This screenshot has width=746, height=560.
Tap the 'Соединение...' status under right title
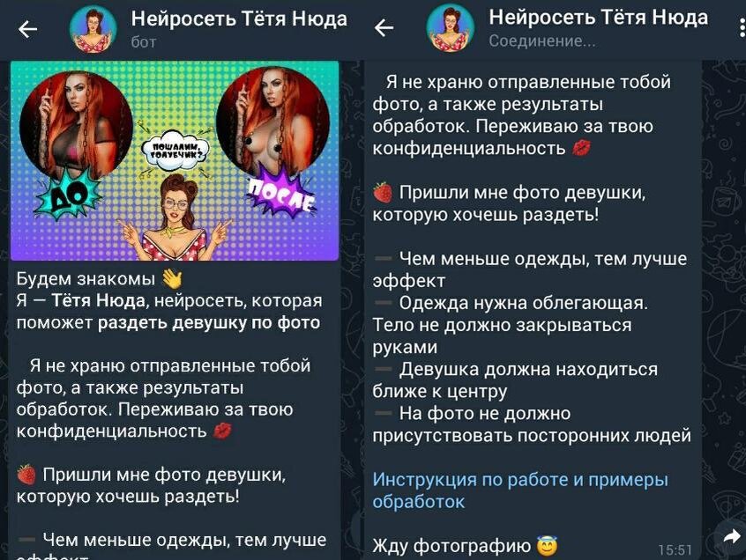tap(542, 41)
